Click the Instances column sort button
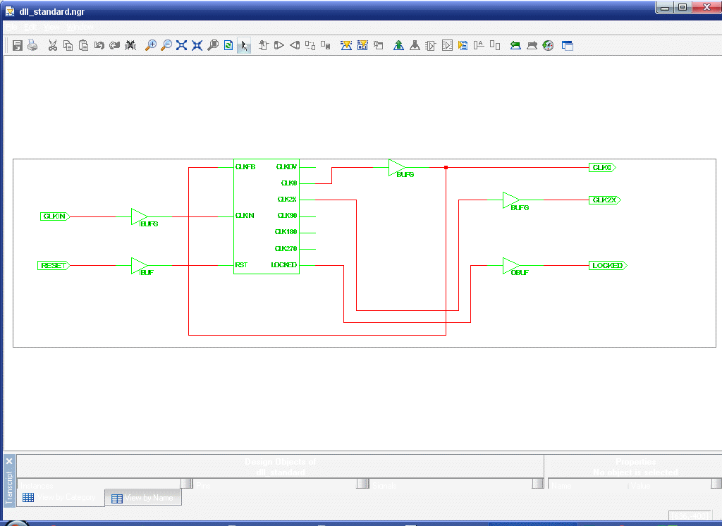The height and width of the screenshot is (526, 722). tap(186, 484)
